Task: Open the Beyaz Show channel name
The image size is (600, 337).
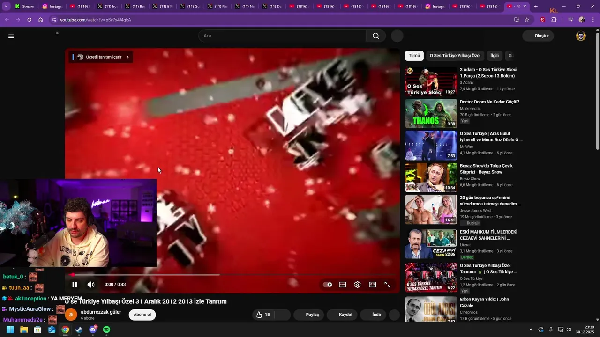Action: click(470, 179)
